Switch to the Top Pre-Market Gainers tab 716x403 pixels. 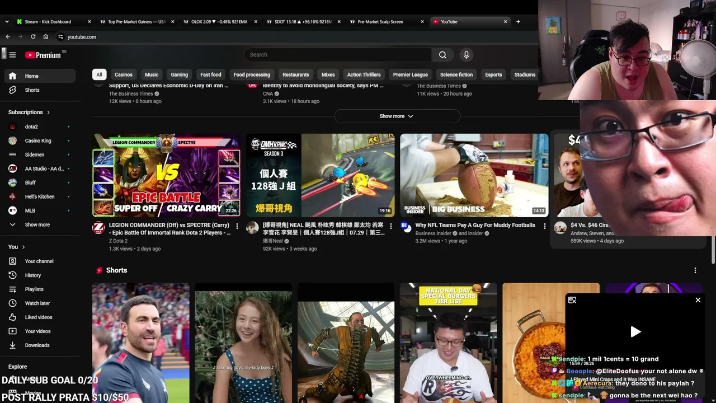tap(137, 22)
